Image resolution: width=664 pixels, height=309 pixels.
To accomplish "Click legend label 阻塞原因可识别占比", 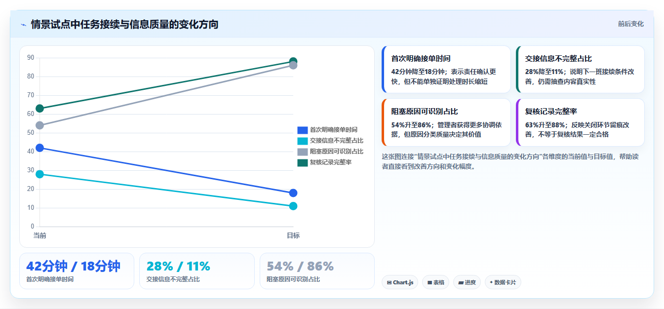I will click(336, 152).
